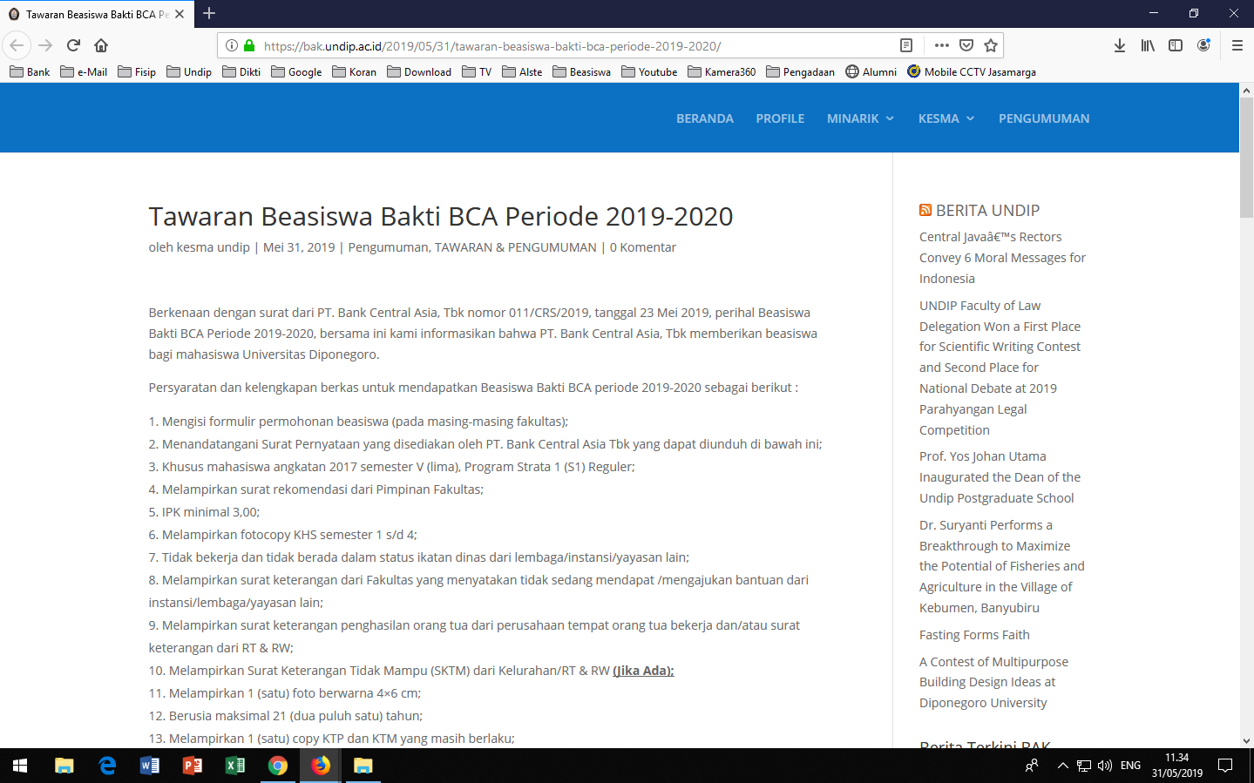Toggle reader view in the address bar
This screenshot has height=783, width=1254.
coord(906,45)
